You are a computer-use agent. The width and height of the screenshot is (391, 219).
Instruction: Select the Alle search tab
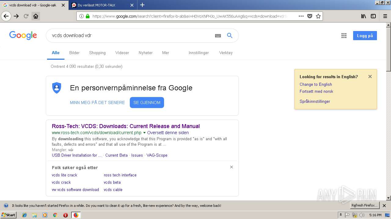pyautogui.click(x=56, y=53)
